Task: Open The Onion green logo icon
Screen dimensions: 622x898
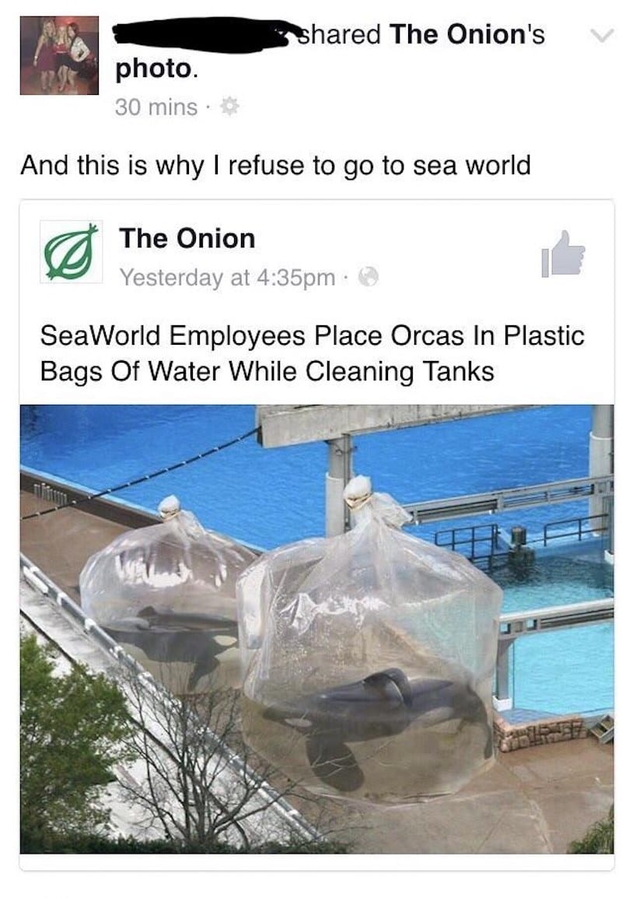Action: pos(71,252)
